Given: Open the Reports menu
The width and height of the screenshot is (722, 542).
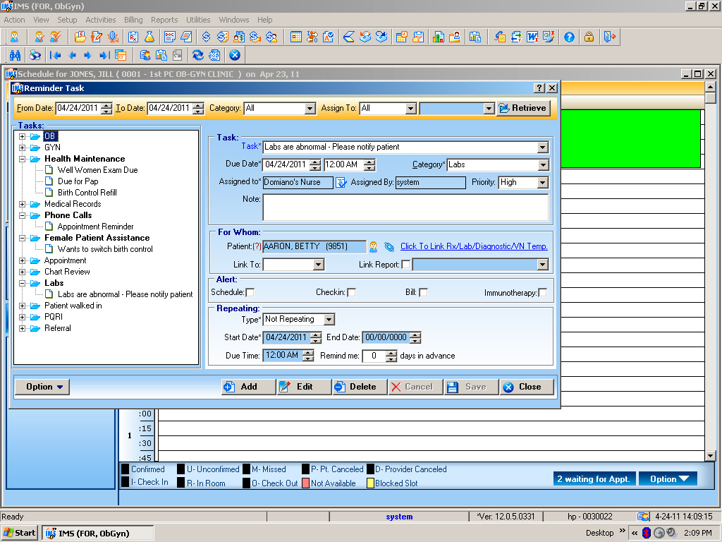Looking at the screenshot, I should pyautogui.click(x=164, y=20).
